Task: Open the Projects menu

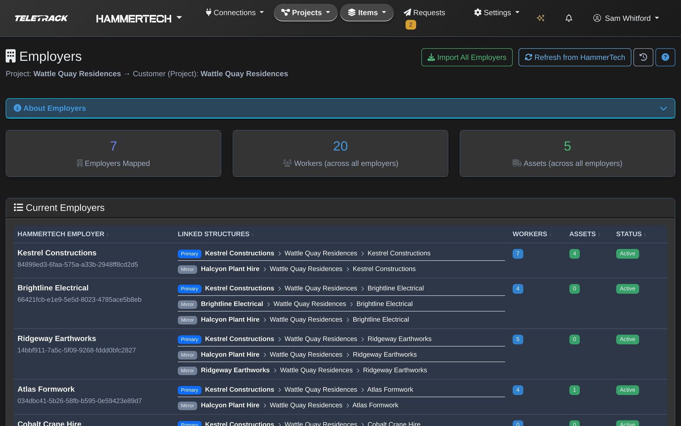Action: point(306,13)
